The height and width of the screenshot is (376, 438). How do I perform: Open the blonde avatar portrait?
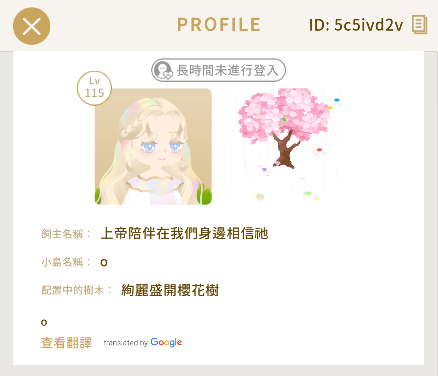click(x=153, y=147)
